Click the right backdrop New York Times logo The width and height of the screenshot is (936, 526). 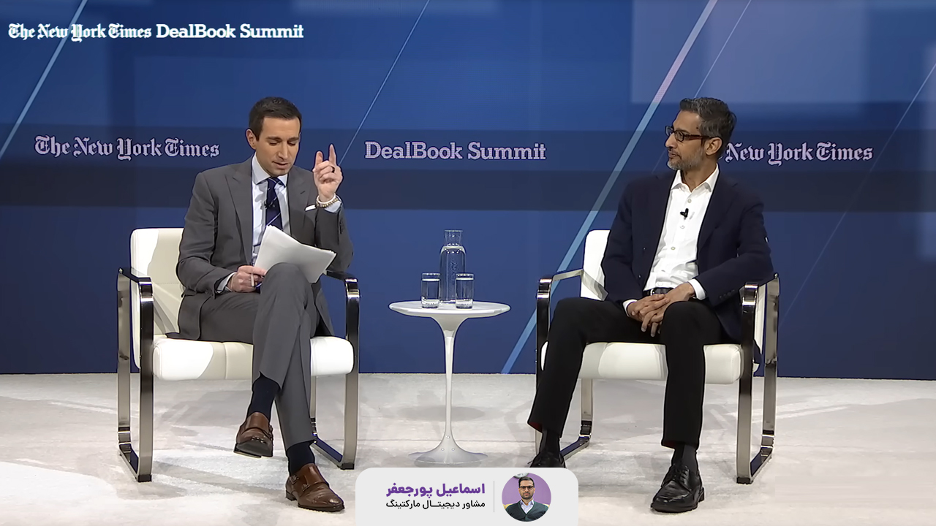(799, 153)
